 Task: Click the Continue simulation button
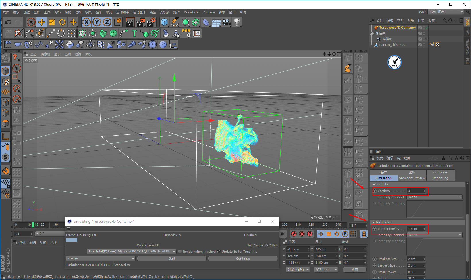(x=243, y=259)
